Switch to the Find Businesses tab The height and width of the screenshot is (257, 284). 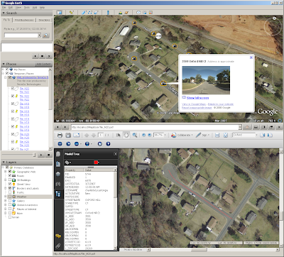coord(24,20)
